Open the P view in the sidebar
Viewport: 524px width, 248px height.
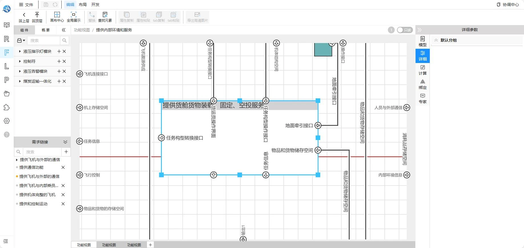coord(7,80)
